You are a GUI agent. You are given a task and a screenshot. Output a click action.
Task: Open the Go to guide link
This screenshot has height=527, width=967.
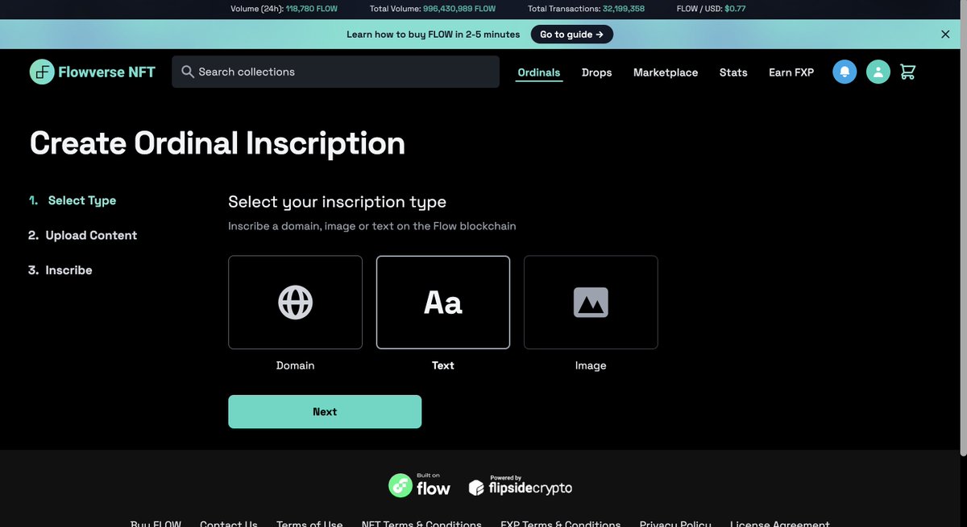[x=571, y=33]
